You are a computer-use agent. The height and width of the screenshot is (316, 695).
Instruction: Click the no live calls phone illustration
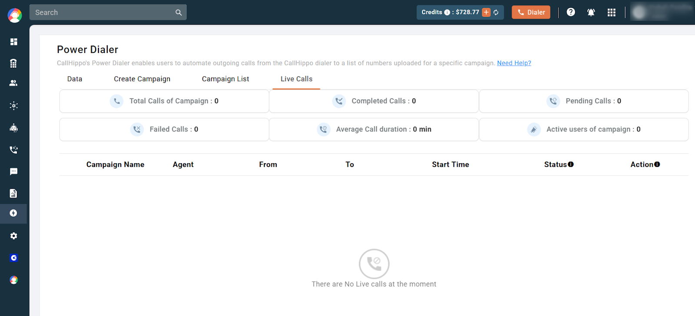point(374,264)
